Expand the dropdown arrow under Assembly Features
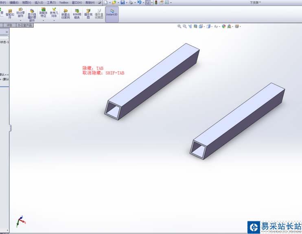This screenshot has height=234, width=302. pyautogui.click(x=43, y=20)
